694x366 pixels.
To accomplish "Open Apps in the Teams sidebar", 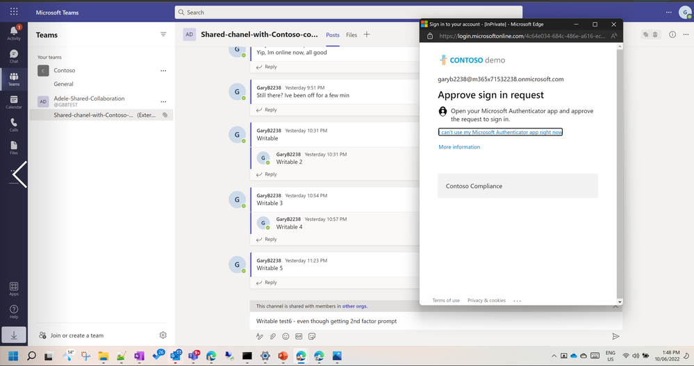I will pyautogui.click(x=14, y=289).
